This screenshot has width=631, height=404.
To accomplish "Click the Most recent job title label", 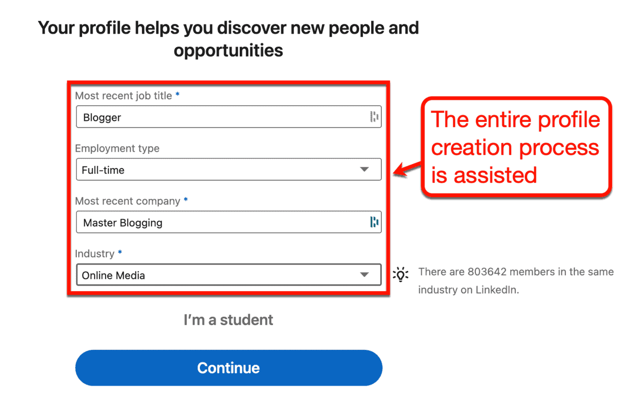I will (x=124, y=96).
